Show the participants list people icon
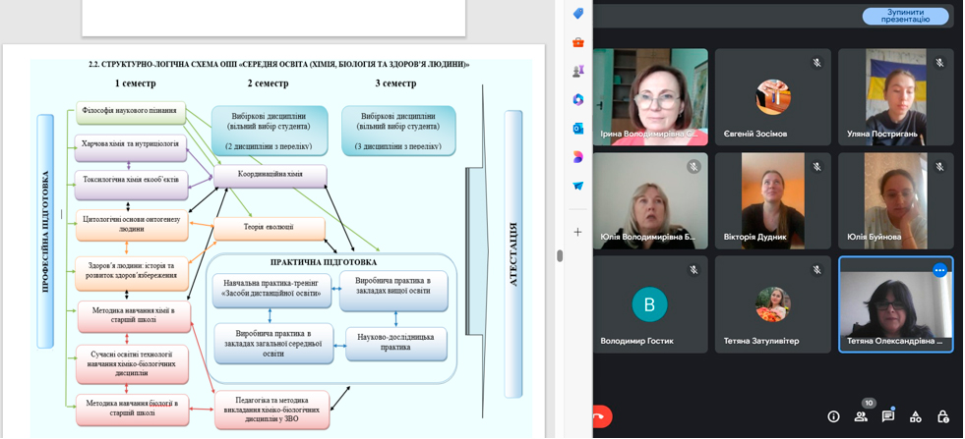Screen dimensions: 965x439 [x=861, y=416]
